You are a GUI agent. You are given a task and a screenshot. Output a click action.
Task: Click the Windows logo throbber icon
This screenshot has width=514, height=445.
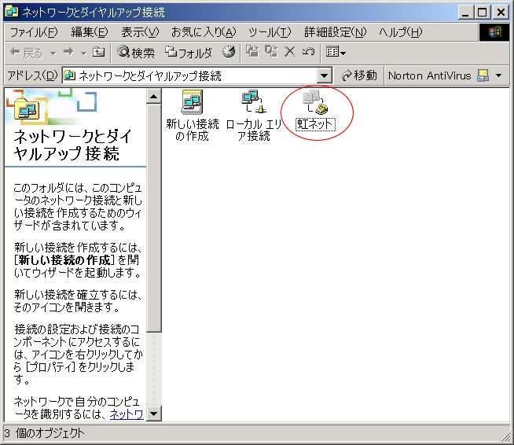point(494,32)
